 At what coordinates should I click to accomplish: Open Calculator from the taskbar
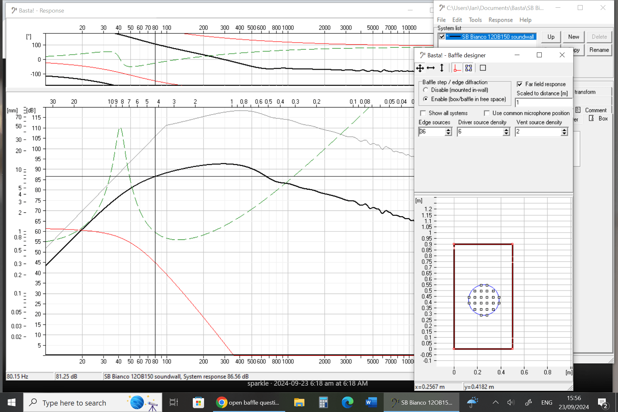[x=323, y=402]
